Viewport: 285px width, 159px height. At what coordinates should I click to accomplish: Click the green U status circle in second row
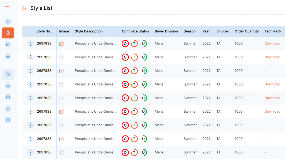(x=144, y=57)
